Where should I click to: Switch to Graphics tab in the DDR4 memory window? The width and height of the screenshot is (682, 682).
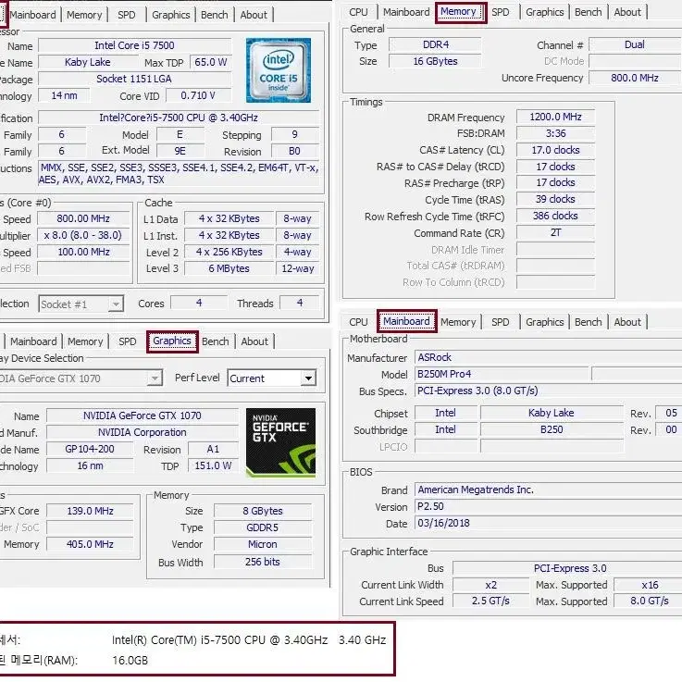[544, 12]
